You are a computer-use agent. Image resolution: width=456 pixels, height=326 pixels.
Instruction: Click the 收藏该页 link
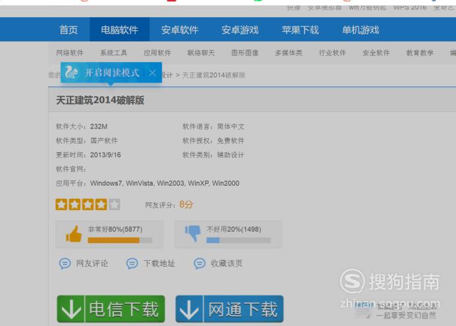pyautogui.click(x=227, y=263)
